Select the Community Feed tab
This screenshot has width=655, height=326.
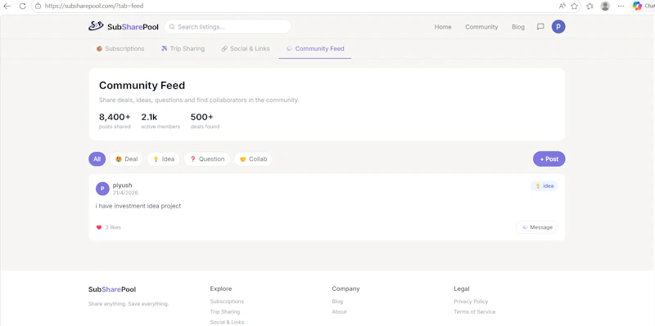pyautogui.click(x=315, y=49)
